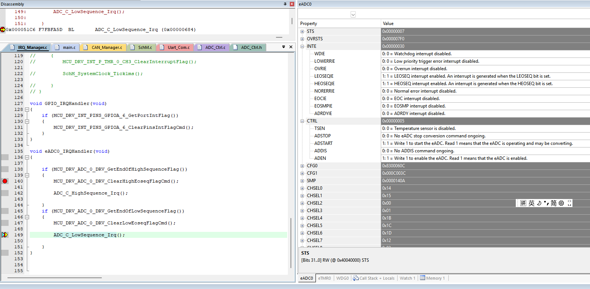Select the LEOSEQIE bit field row
This screenshot has width=590, height=289.
[x=444, y=76]
